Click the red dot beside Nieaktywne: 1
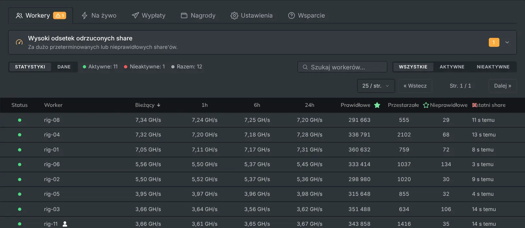The width and height of the screenshot is (525, 228). 126,67
